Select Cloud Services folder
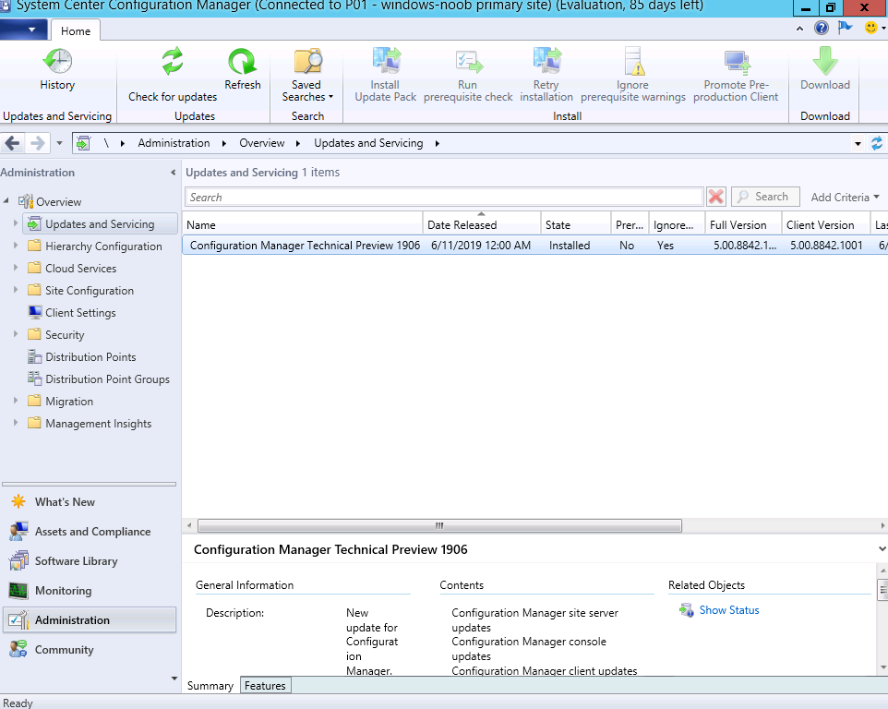 [81, 269]
